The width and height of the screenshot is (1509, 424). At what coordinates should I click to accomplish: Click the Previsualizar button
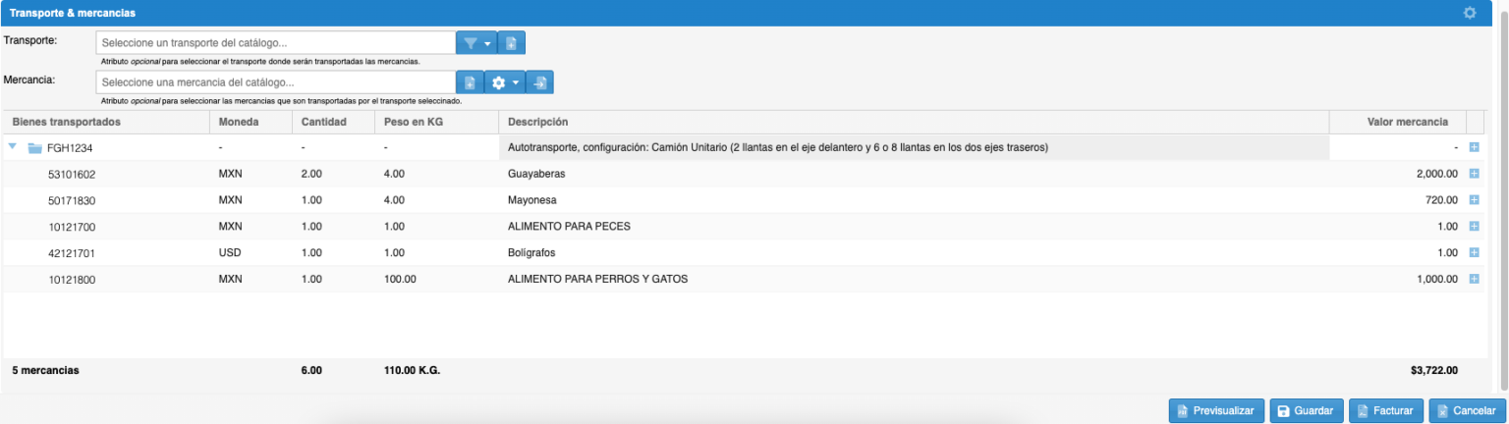[x=1215, y=411]
